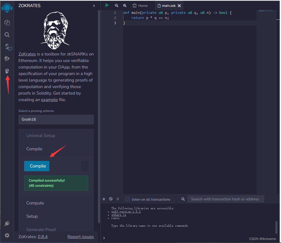Open the Plugin manager plug icon

tap(7, 223)
